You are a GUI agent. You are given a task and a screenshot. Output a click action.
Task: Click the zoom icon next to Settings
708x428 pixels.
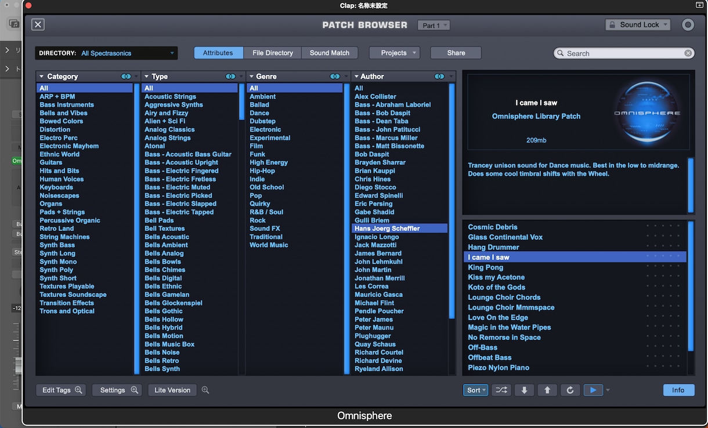point(135,390)
